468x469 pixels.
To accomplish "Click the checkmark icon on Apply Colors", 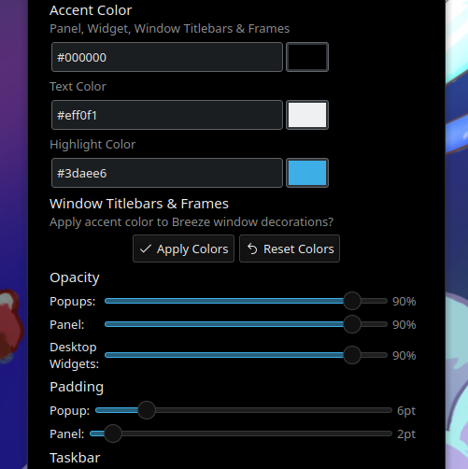I will pos(146,249).
